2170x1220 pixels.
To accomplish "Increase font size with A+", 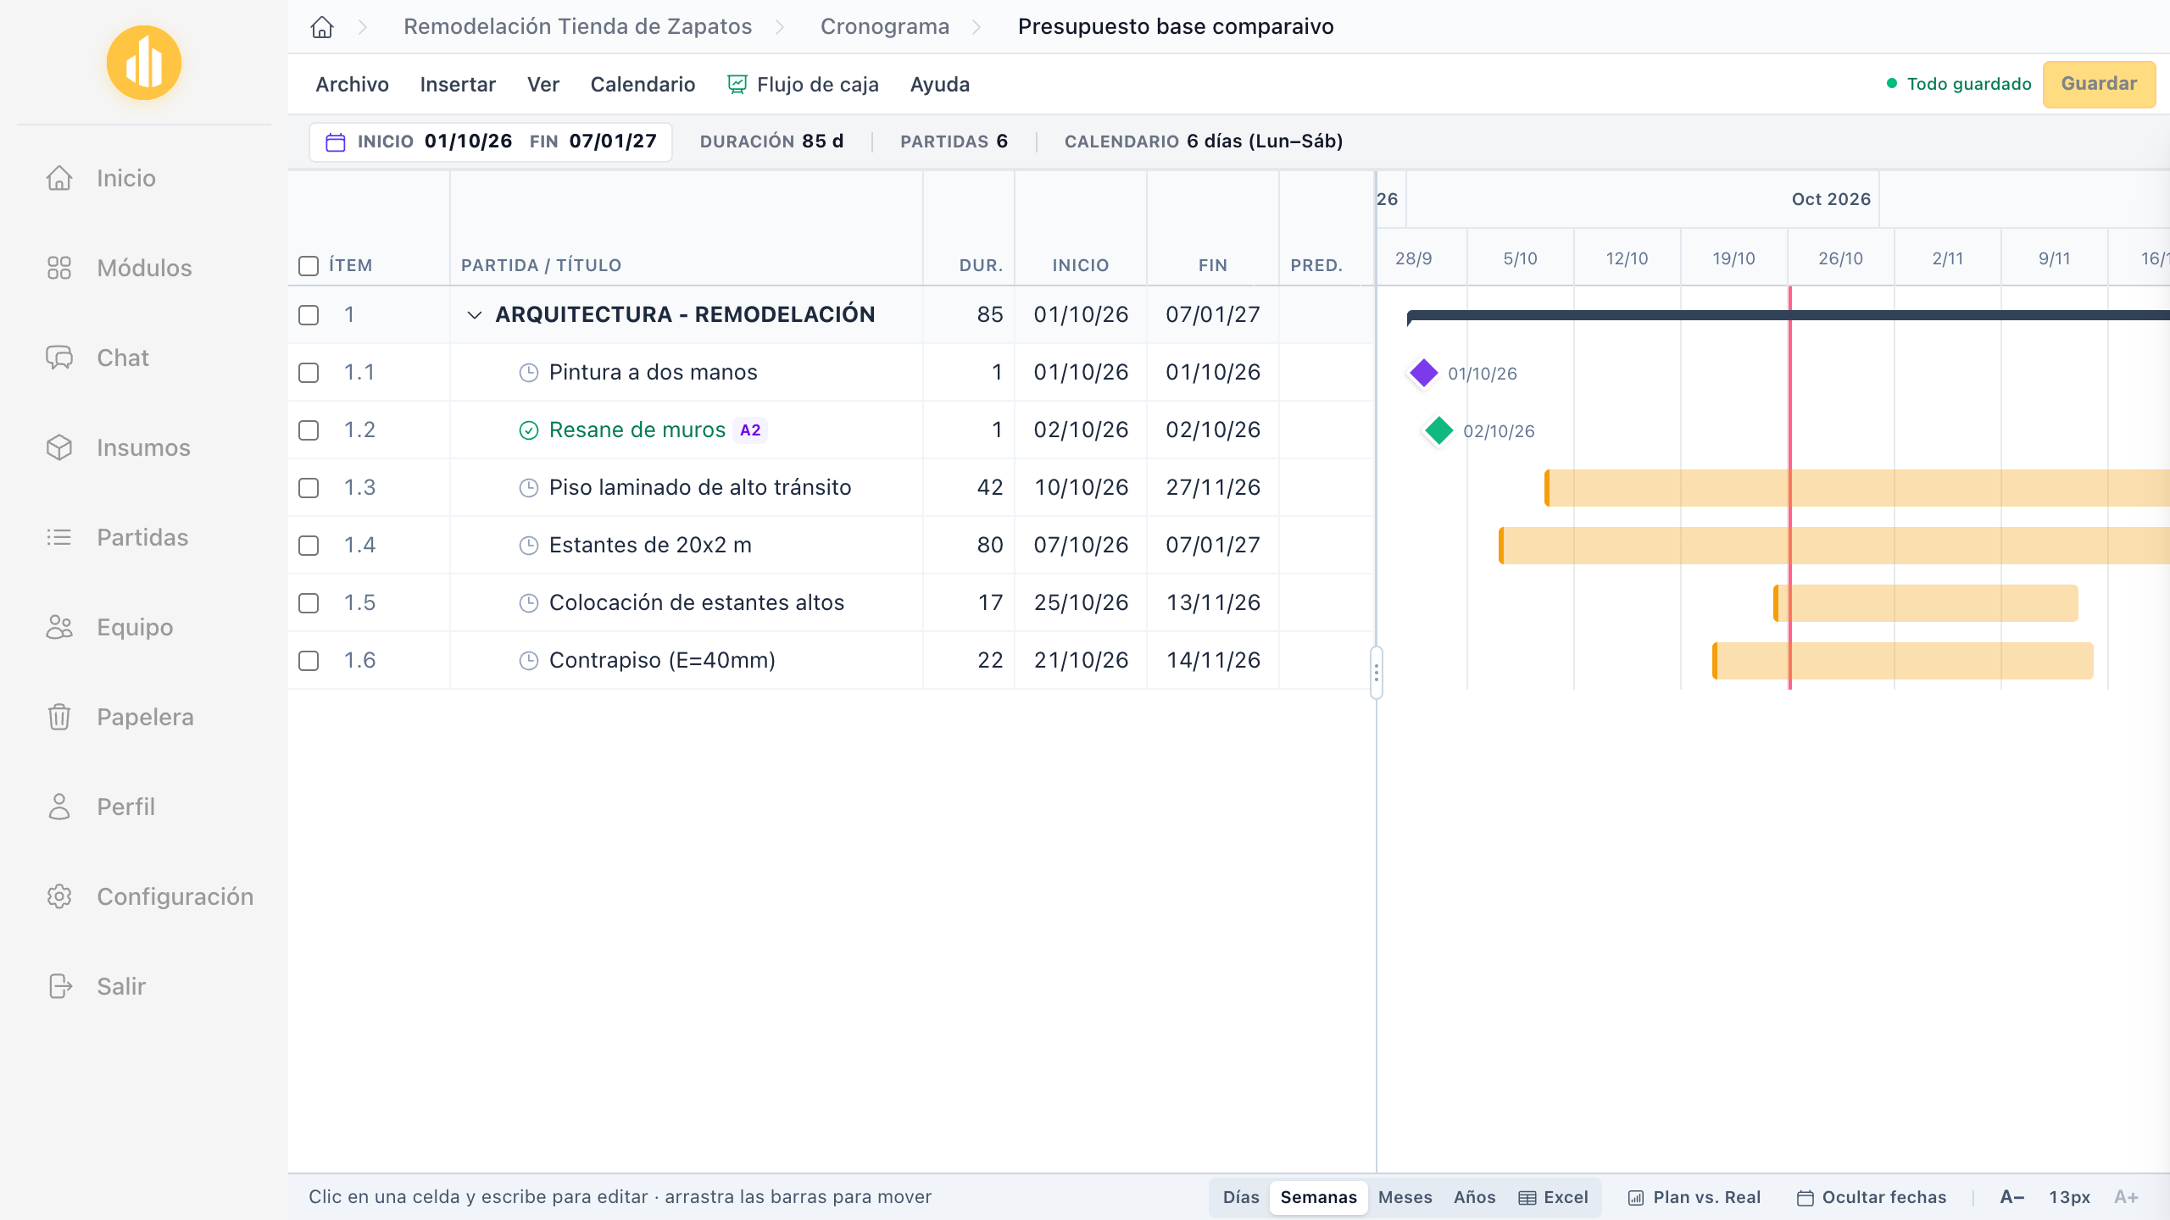I will point(2126,1197).
